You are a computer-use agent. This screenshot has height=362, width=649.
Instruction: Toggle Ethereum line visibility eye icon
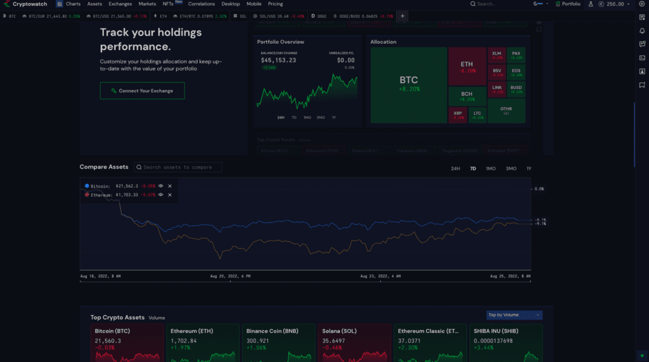coord(160,195)
